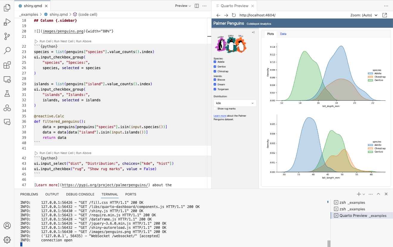Switch to the PORTS panel tab
Screen dimensions: 393x247
[x=131, y=194]
